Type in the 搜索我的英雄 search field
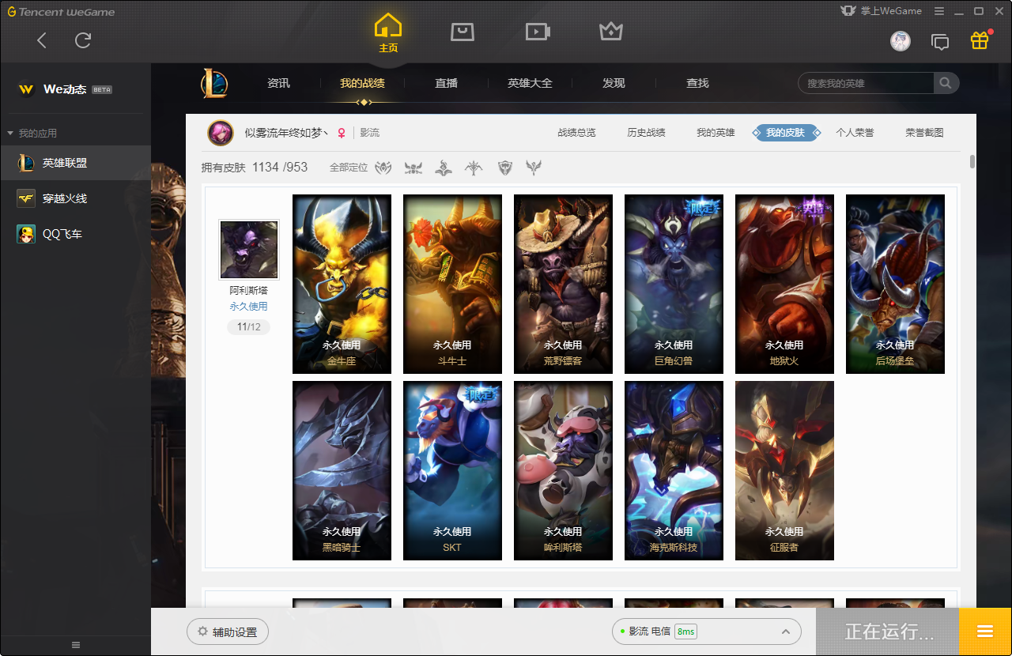 867,83
